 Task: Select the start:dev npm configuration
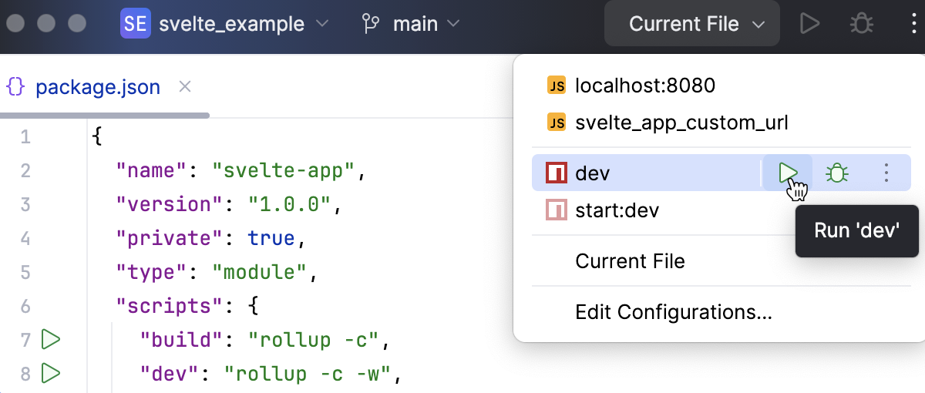coord(617,210)
